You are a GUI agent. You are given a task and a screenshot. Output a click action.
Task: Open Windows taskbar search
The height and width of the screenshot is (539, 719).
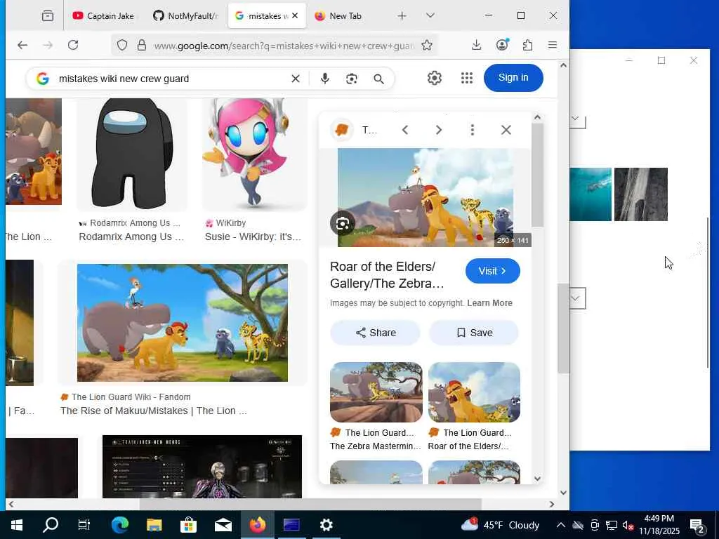tap(51, 525)
